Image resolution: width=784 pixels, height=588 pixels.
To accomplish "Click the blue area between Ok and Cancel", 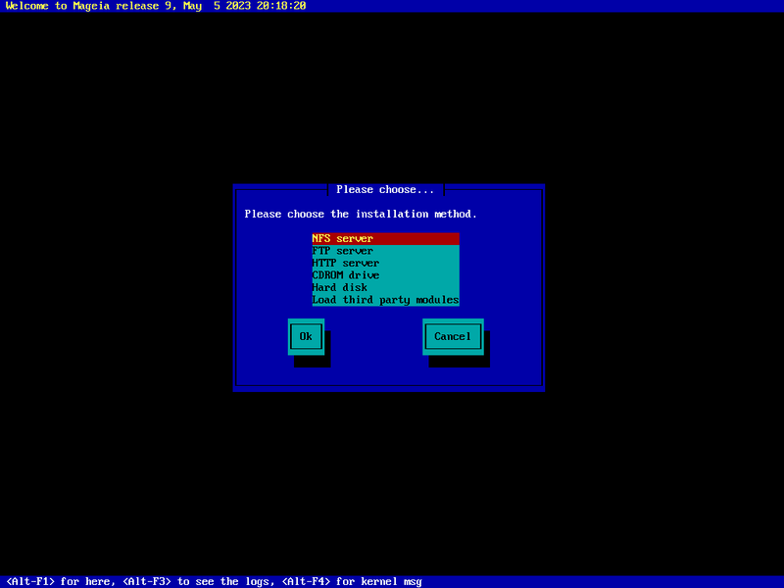I will pyautogui.click(x=377, y=336).
